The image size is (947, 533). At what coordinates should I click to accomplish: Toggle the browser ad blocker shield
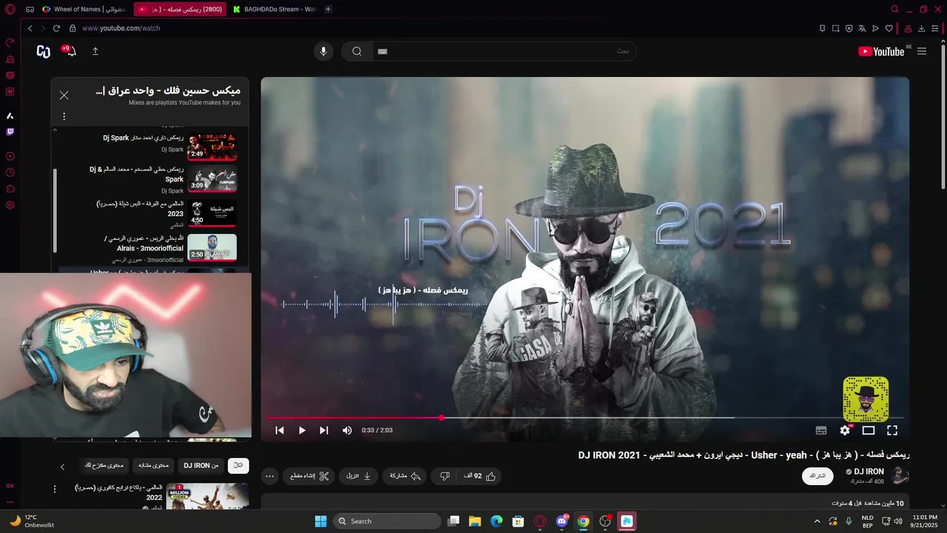click(x=849, y=28)
